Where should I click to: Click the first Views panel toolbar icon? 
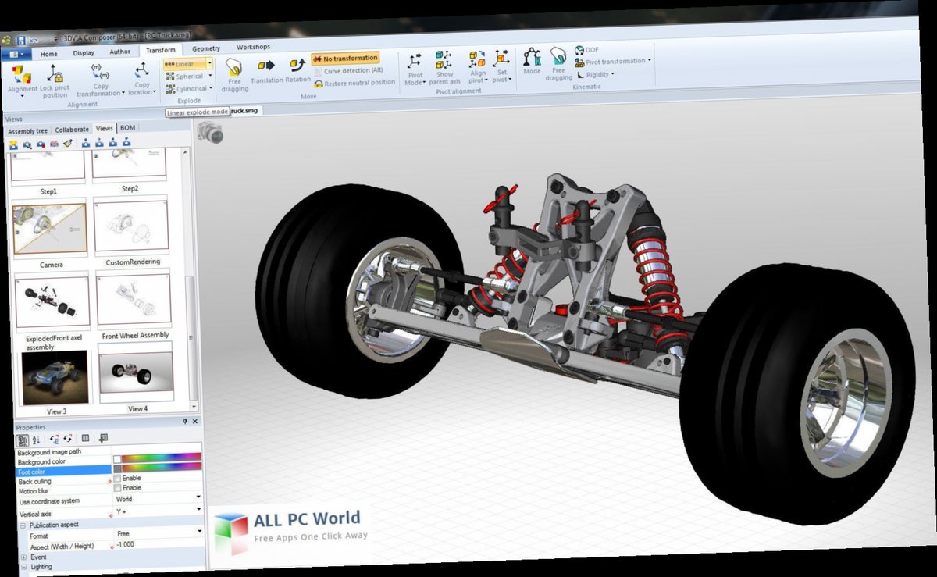point(13,144)
